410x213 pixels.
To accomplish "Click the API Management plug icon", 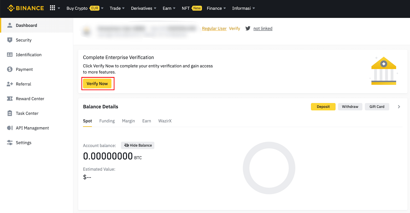I will pyautogui.click(x=10, y=128).
